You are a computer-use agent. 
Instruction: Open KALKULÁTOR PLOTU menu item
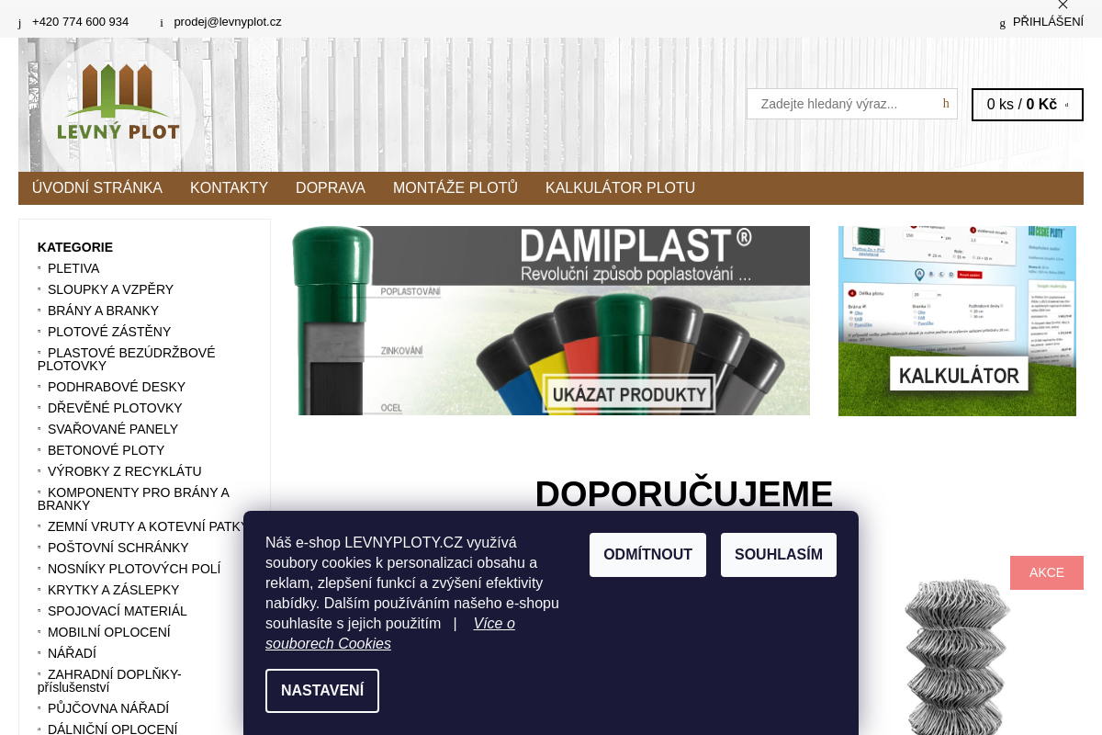pyautogui.click(x=620, y=188)
